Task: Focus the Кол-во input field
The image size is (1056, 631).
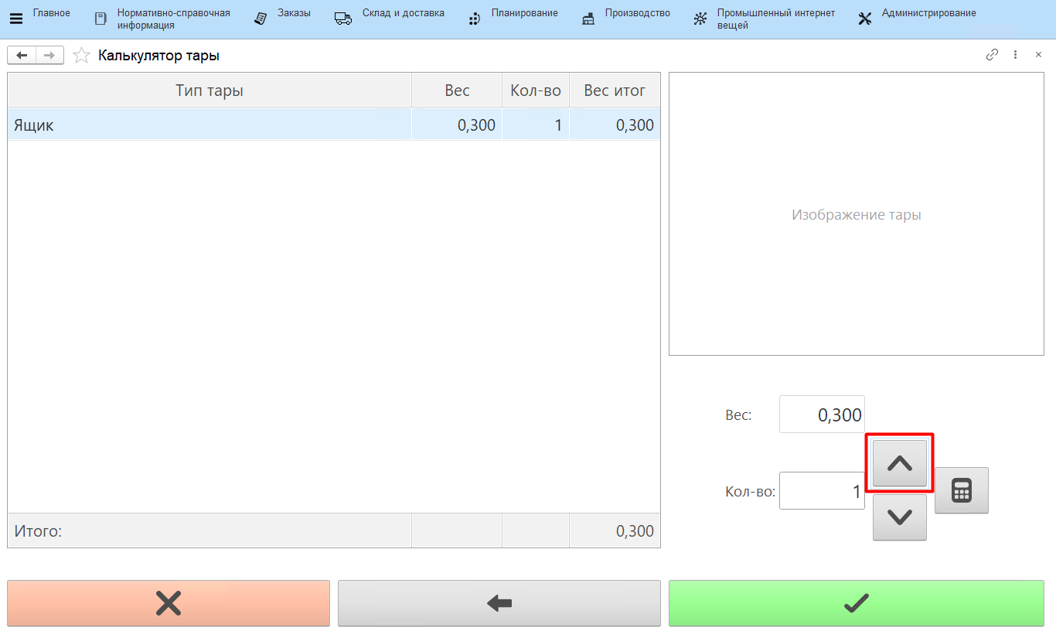Action: 821,491
